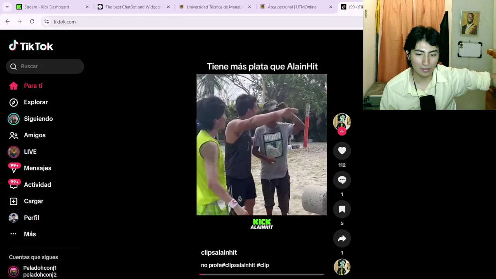Open the Explorar page

pyautogui.click(x=36, y=102)
